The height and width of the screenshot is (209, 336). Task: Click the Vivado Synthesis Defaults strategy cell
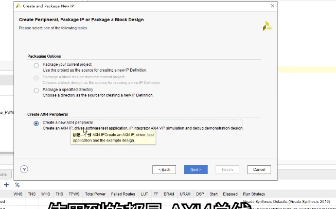287,201
